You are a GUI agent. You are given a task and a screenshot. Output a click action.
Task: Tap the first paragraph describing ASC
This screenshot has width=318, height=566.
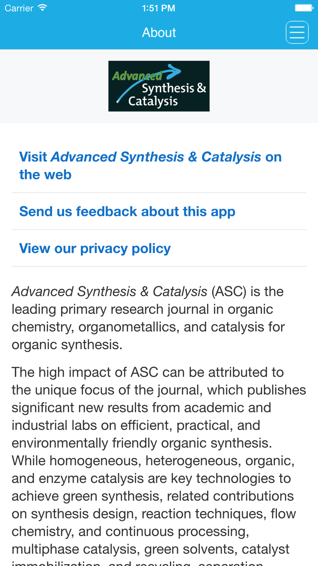pyautogui.click(x=148, y=318)
